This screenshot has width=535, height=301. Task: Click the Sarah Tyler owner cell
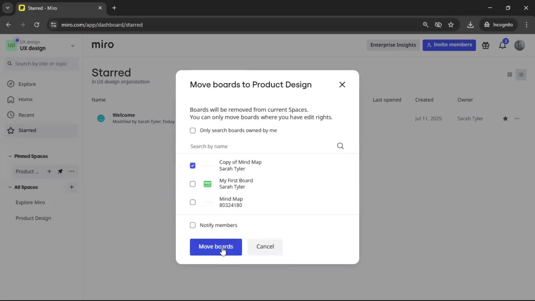470,119
